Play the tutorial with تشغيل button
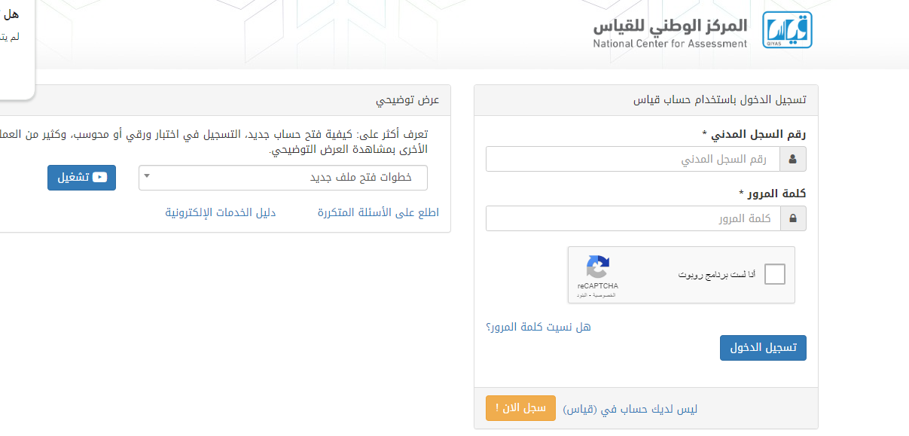Screen dimensions: 909x436 pyautogui.click(x=81, y=178)
